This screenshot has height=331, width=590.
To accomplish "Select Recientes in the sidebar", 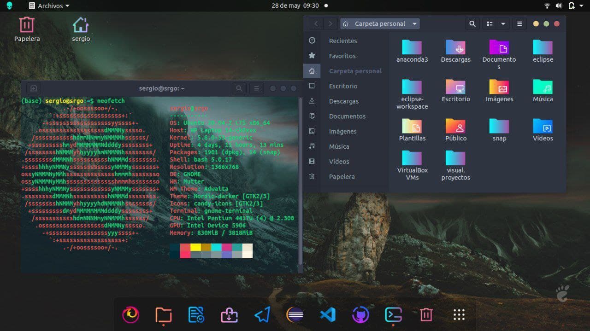I will pyautogui.click(x=342, y=41).
